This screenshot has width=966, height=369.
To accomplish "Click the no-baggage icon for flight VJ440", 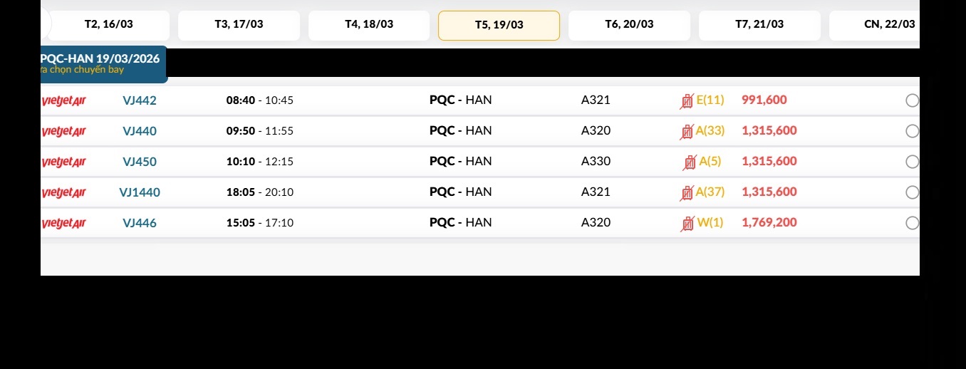I will point(687,131).
